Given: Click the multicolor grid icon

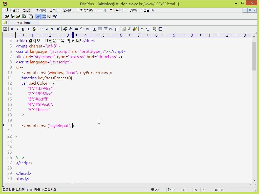Looking at the screenshot, I should (155, 29).
